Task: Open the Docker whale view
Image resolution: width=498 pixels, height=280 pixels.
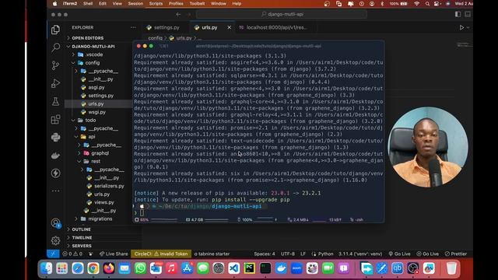Action: (55, 156)
